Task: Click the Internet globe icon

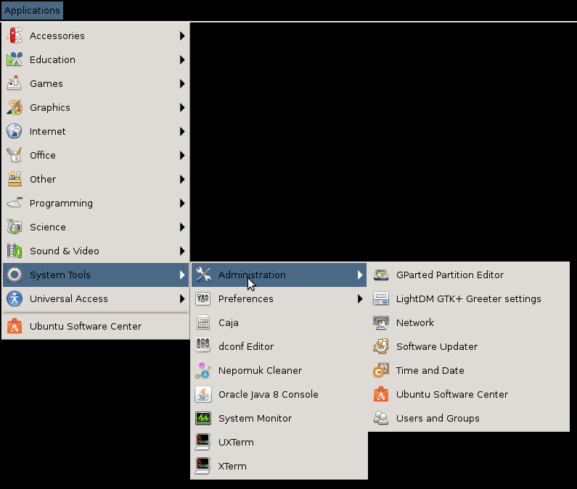Action: (15, 131)
